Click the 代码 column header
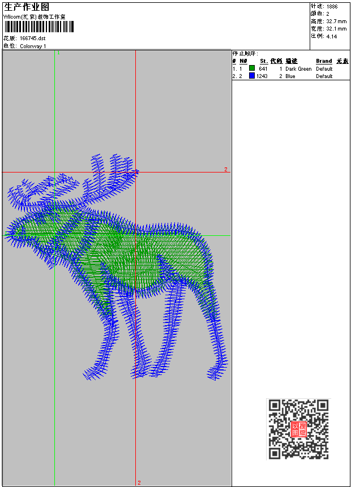351x487 pixels. coord(276,61)
